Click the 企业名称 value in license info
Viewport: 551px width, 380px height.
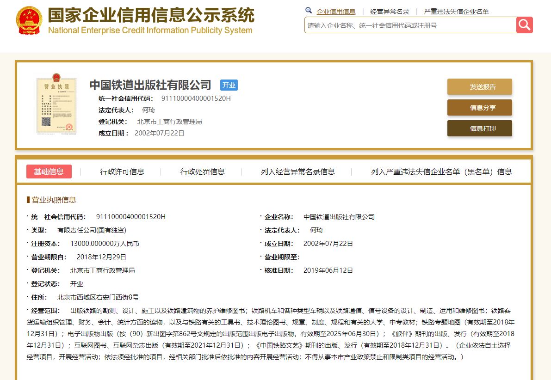point(339,217)
